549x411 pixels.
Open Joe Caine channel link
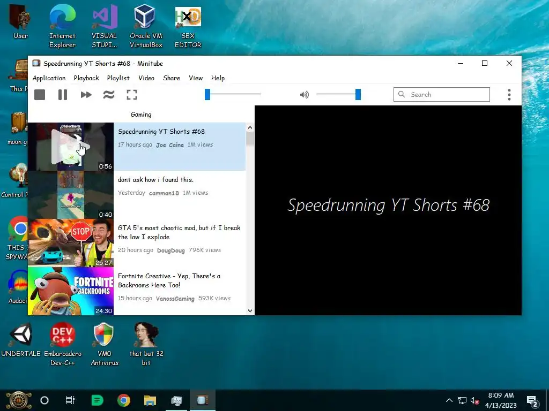point(170,145)
